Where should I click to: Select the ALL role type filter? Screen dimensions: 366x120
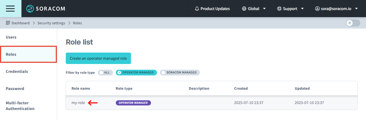(x=105, y=73)
